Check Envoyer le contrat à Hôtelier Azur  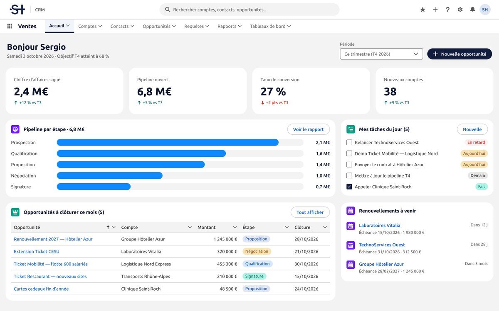[x=349, y=165]
